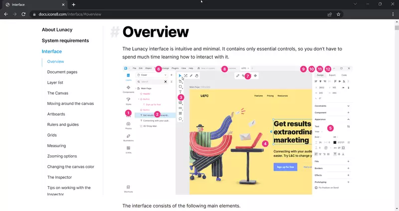The image size is (399, 211).
Task: Go to Overview in the sidebar
Action: point(55,61)
